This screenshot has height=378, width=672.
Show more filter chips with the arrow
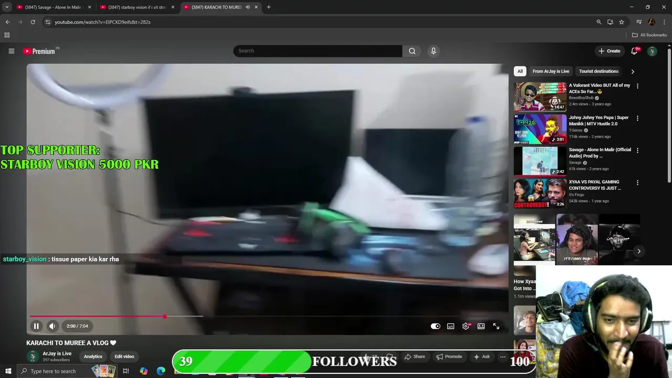click(633, 71)
